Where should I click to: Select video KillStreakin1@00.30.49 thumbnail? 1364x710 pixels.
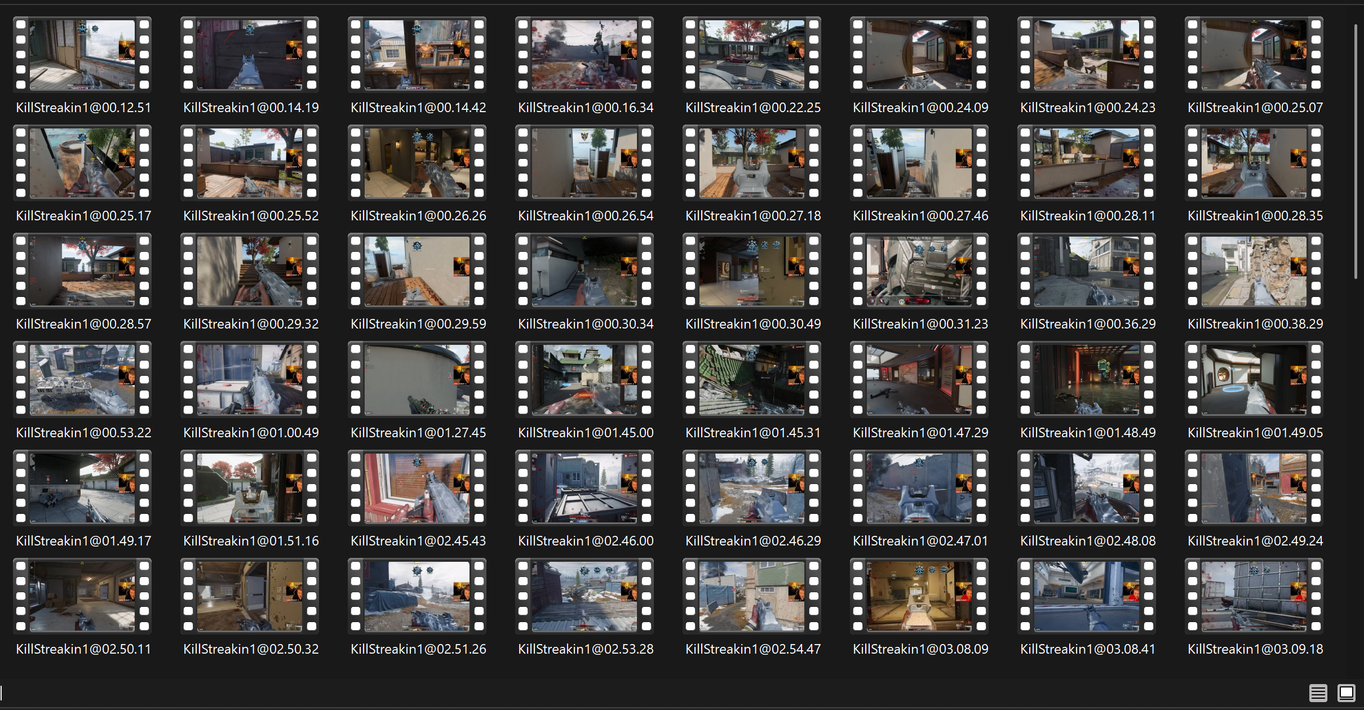pos(752,271)
